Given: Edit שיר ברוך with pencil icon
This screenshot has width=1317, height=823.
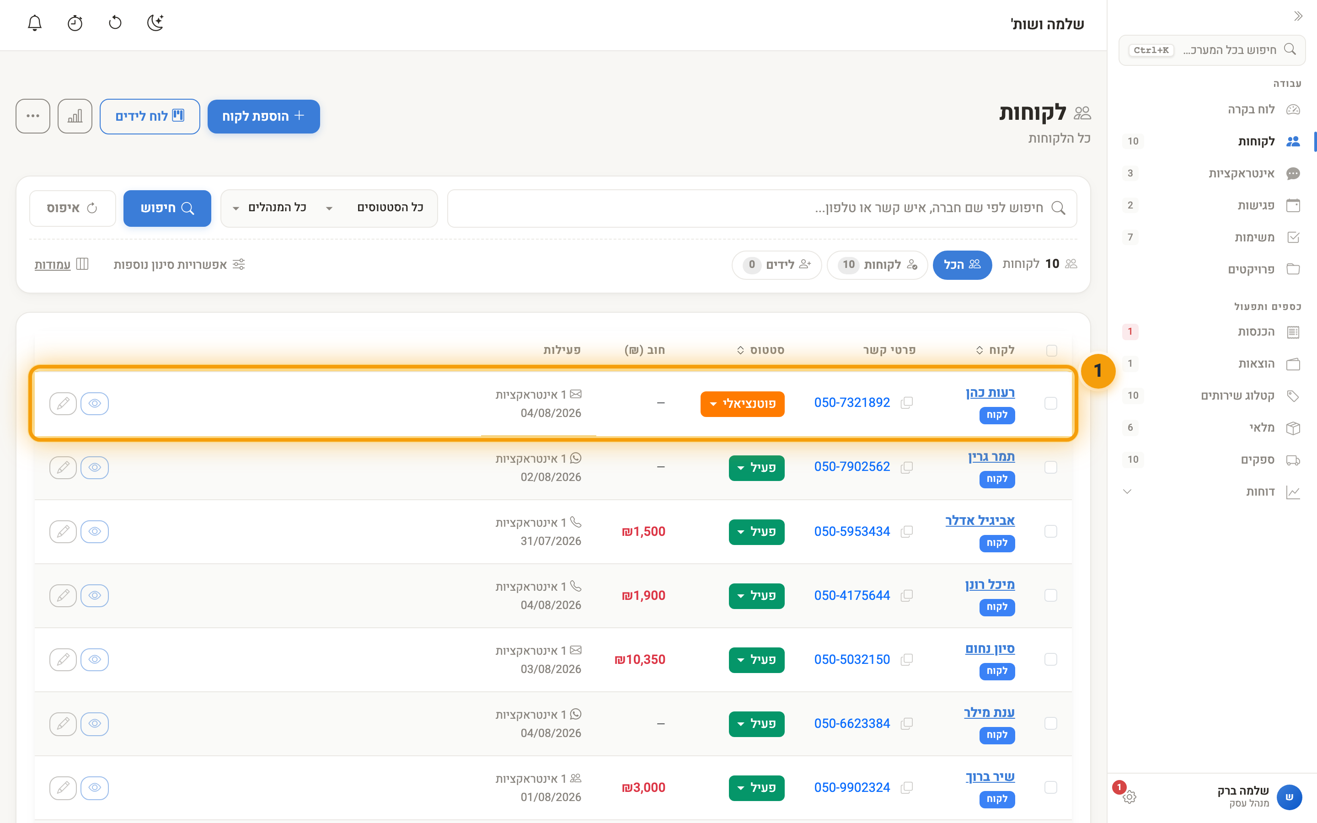Looking at the screenshot, I should [63, 788].
